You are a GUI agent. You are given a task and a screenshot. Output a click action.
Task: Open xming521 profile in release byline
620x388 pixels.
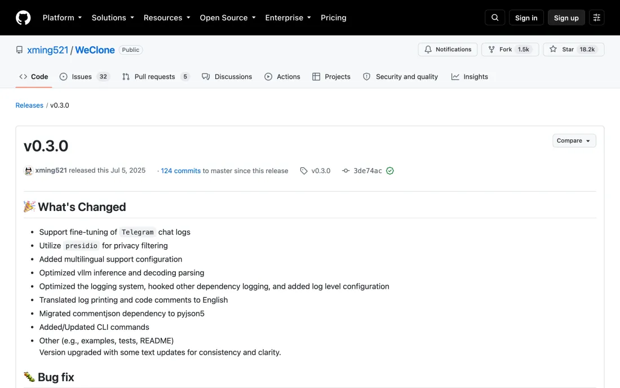click(51, 170)
